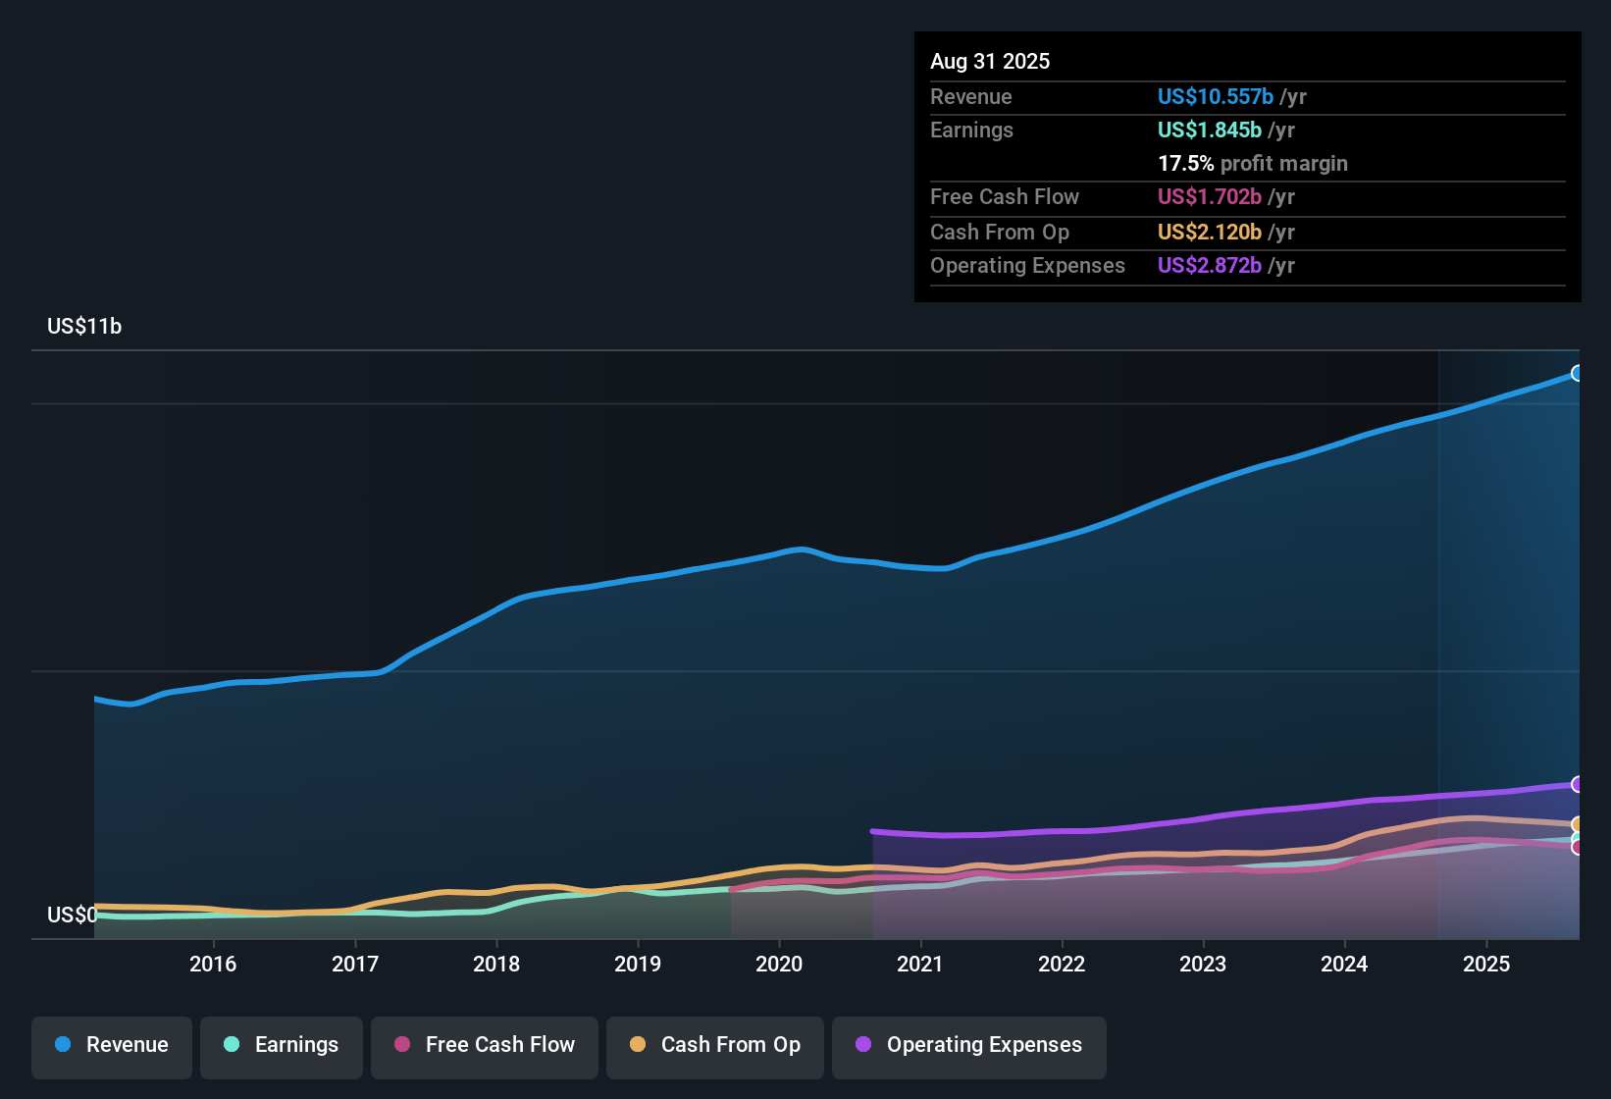The height and width of the screenshot is (1099, 1611).
Task: Select the Cash From Op endpoint marker
Action: pos(1578,825)
